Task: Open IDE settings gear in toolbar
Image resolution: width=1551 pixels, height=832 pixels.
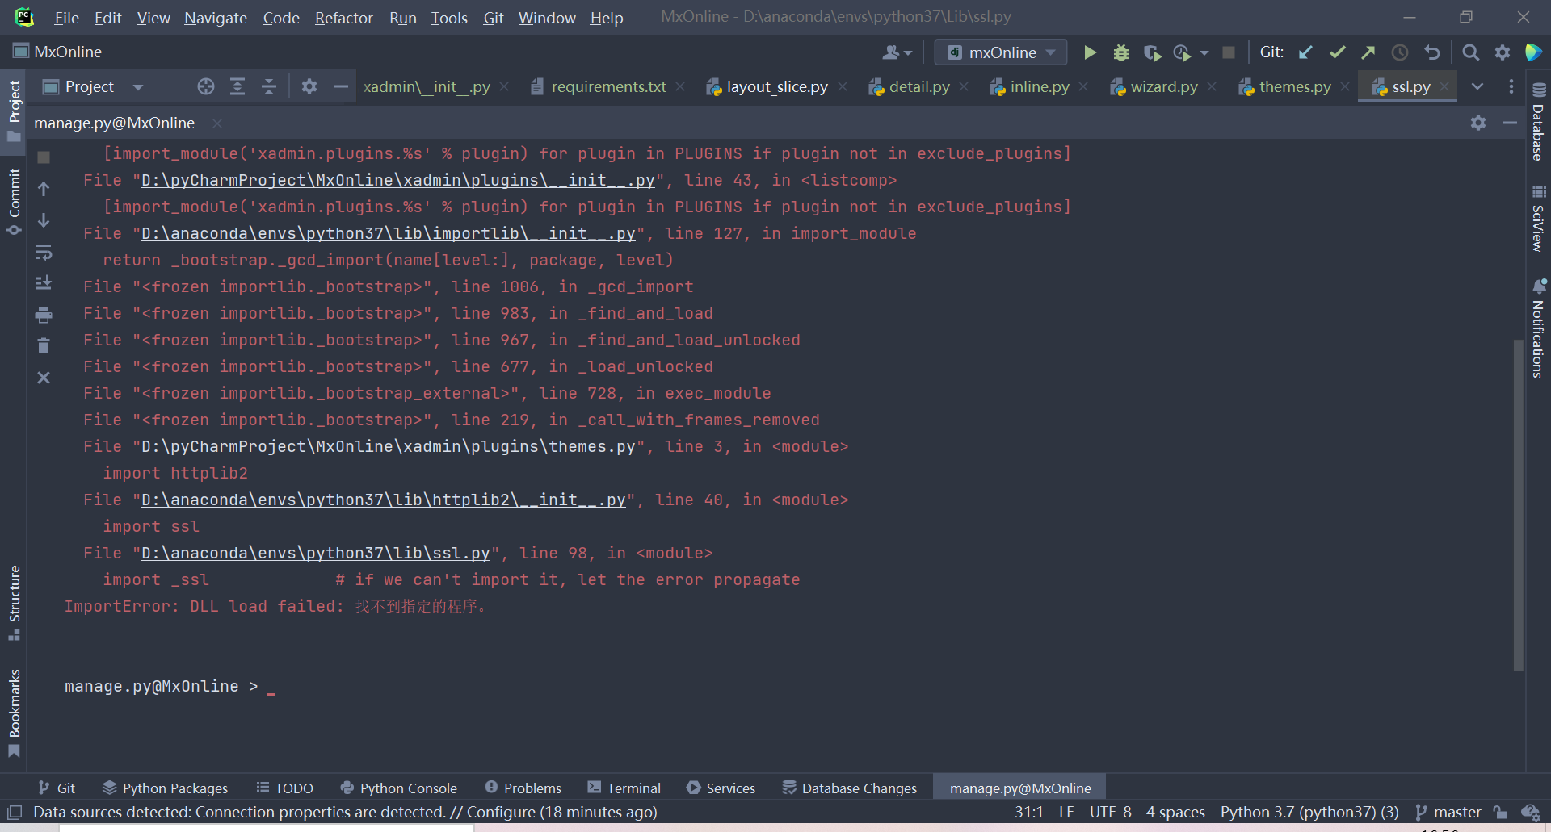Action: 1503,52
